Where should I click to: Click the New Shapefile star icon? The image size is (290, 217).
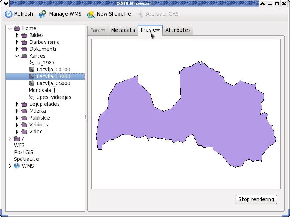91,14
